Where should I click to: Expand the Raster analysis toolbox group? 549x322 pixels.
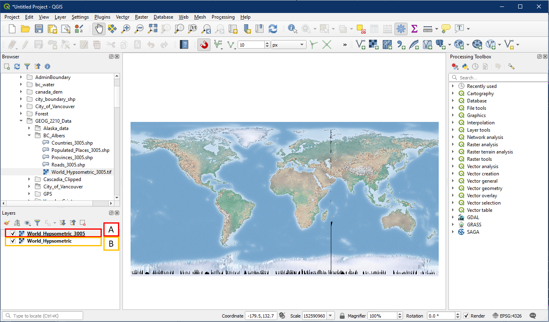click(453, 145)
